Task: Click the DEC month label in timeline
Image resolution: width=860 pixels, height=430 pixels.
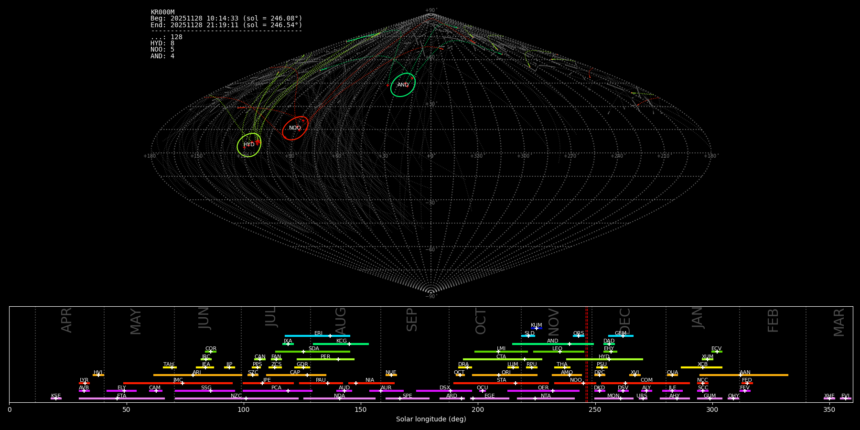Action: 625,321
